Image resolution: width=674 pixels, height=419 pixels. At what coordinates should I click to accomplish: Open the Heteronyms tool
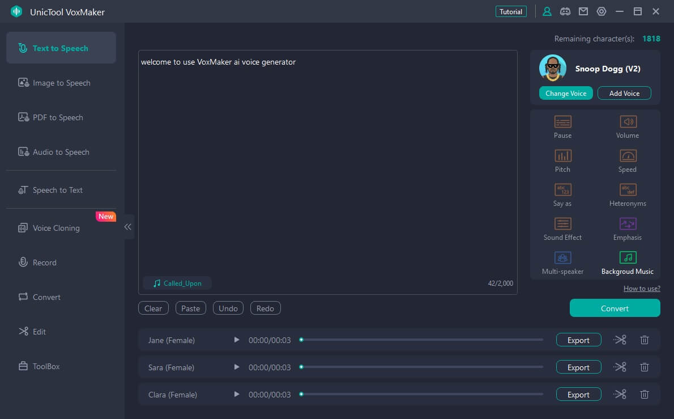[627, 195]
